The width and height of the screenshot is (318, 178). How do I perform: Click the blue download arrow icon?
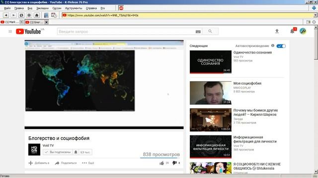point(314,8)
